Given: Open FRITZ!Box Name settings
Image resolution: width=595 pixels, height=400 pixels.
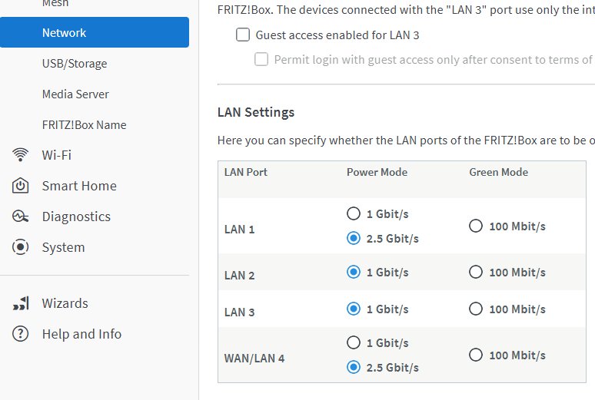Looking at the screenshot, I should pyautogui.click(x=84, y=125).
